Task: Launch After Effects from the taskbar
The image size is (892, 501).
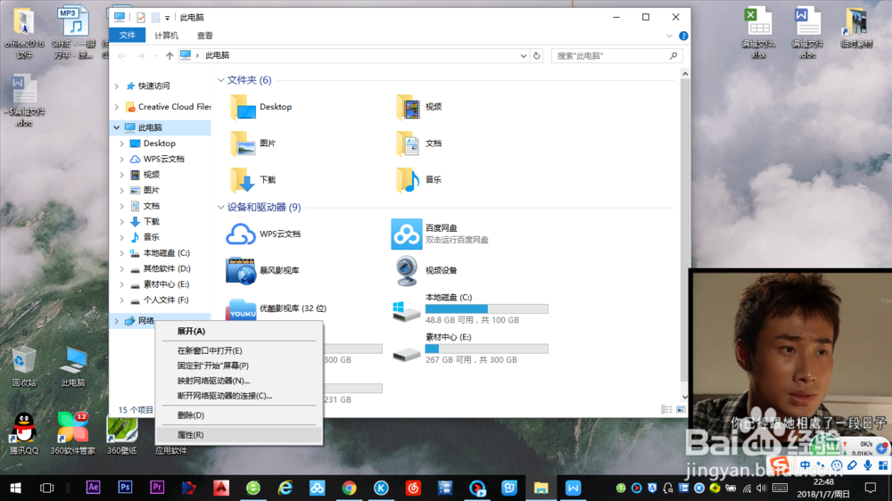Action: click(93, 488)
